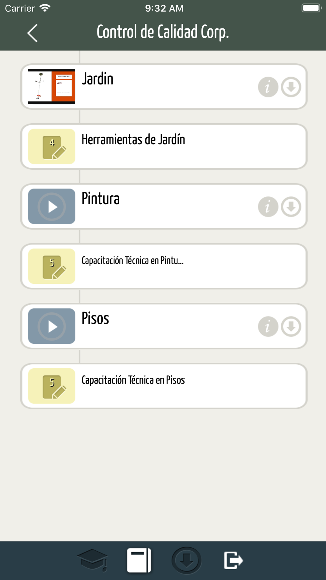The height and width of the screenshot is (580, 326).
Task: Tap the 4-question quiz icon
Action: click(52, 146)
